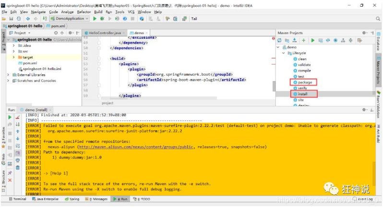Download sources and documentation in Maven panel
Screen dimensions: 383x209
[295, 40]
